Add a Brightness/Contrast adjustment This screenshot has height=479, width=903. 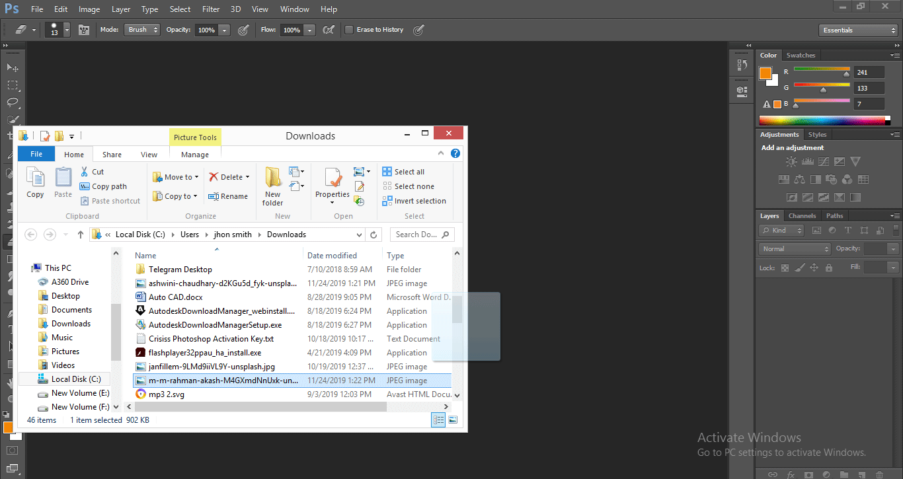tap(791, 161)
